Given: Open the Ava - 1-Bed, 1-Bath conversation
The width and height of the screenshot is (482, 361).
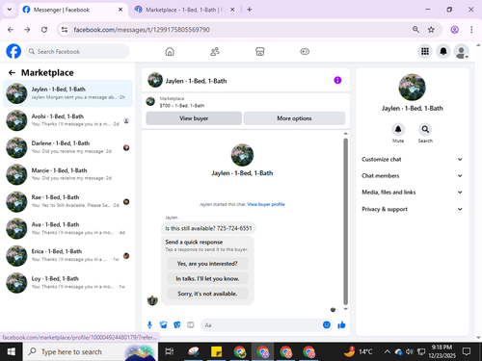Looking at the screenshot, I should [x=67, y=228].
